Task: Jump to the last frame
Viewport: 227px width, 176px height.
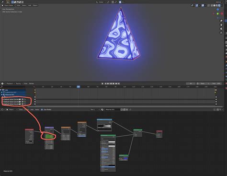Action: tap(119, 83)
